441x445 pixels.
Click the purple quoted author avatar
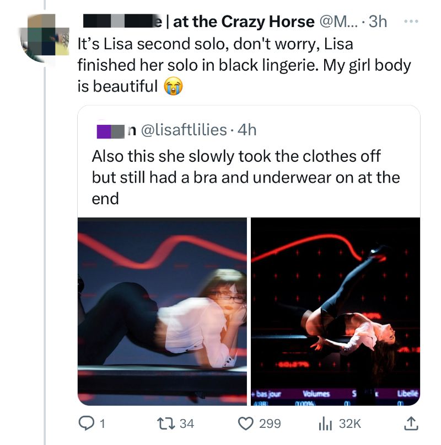104,130
